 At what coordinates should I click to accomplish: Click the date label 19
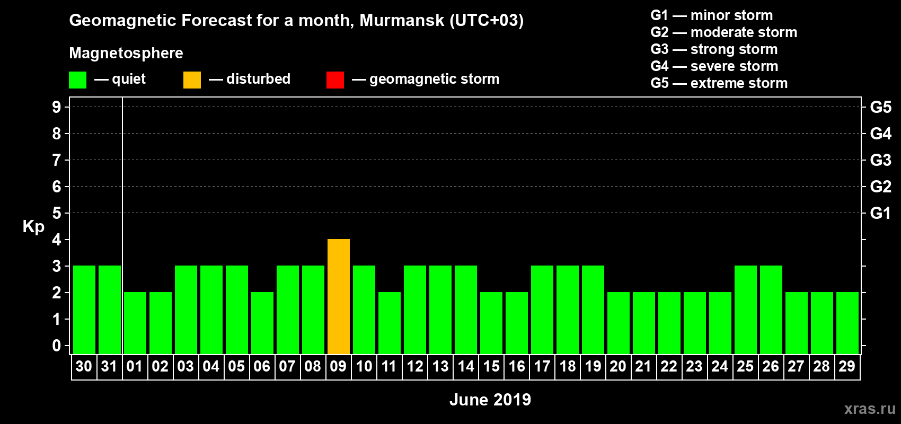[x=593, y=366]
